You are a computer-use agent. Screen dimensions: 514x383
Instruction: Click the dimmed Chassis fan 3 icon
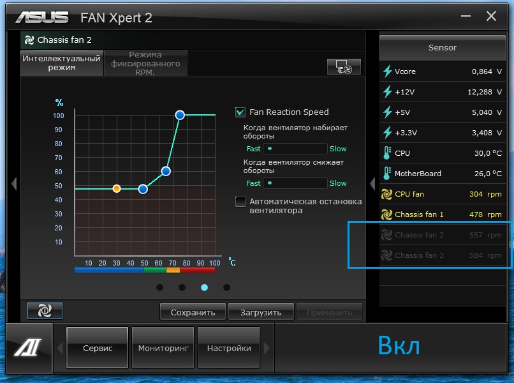(387, 255)
